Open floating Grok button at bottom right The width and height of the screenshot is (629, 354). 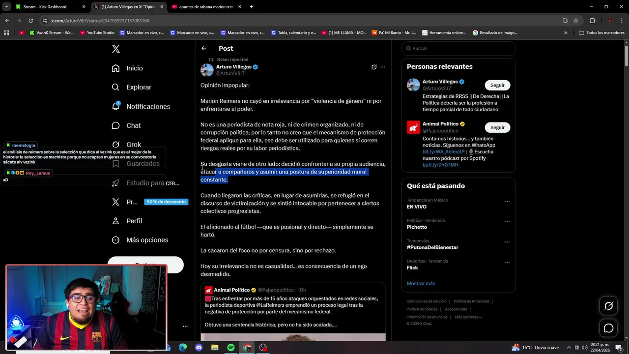click(x=608, y=306)
